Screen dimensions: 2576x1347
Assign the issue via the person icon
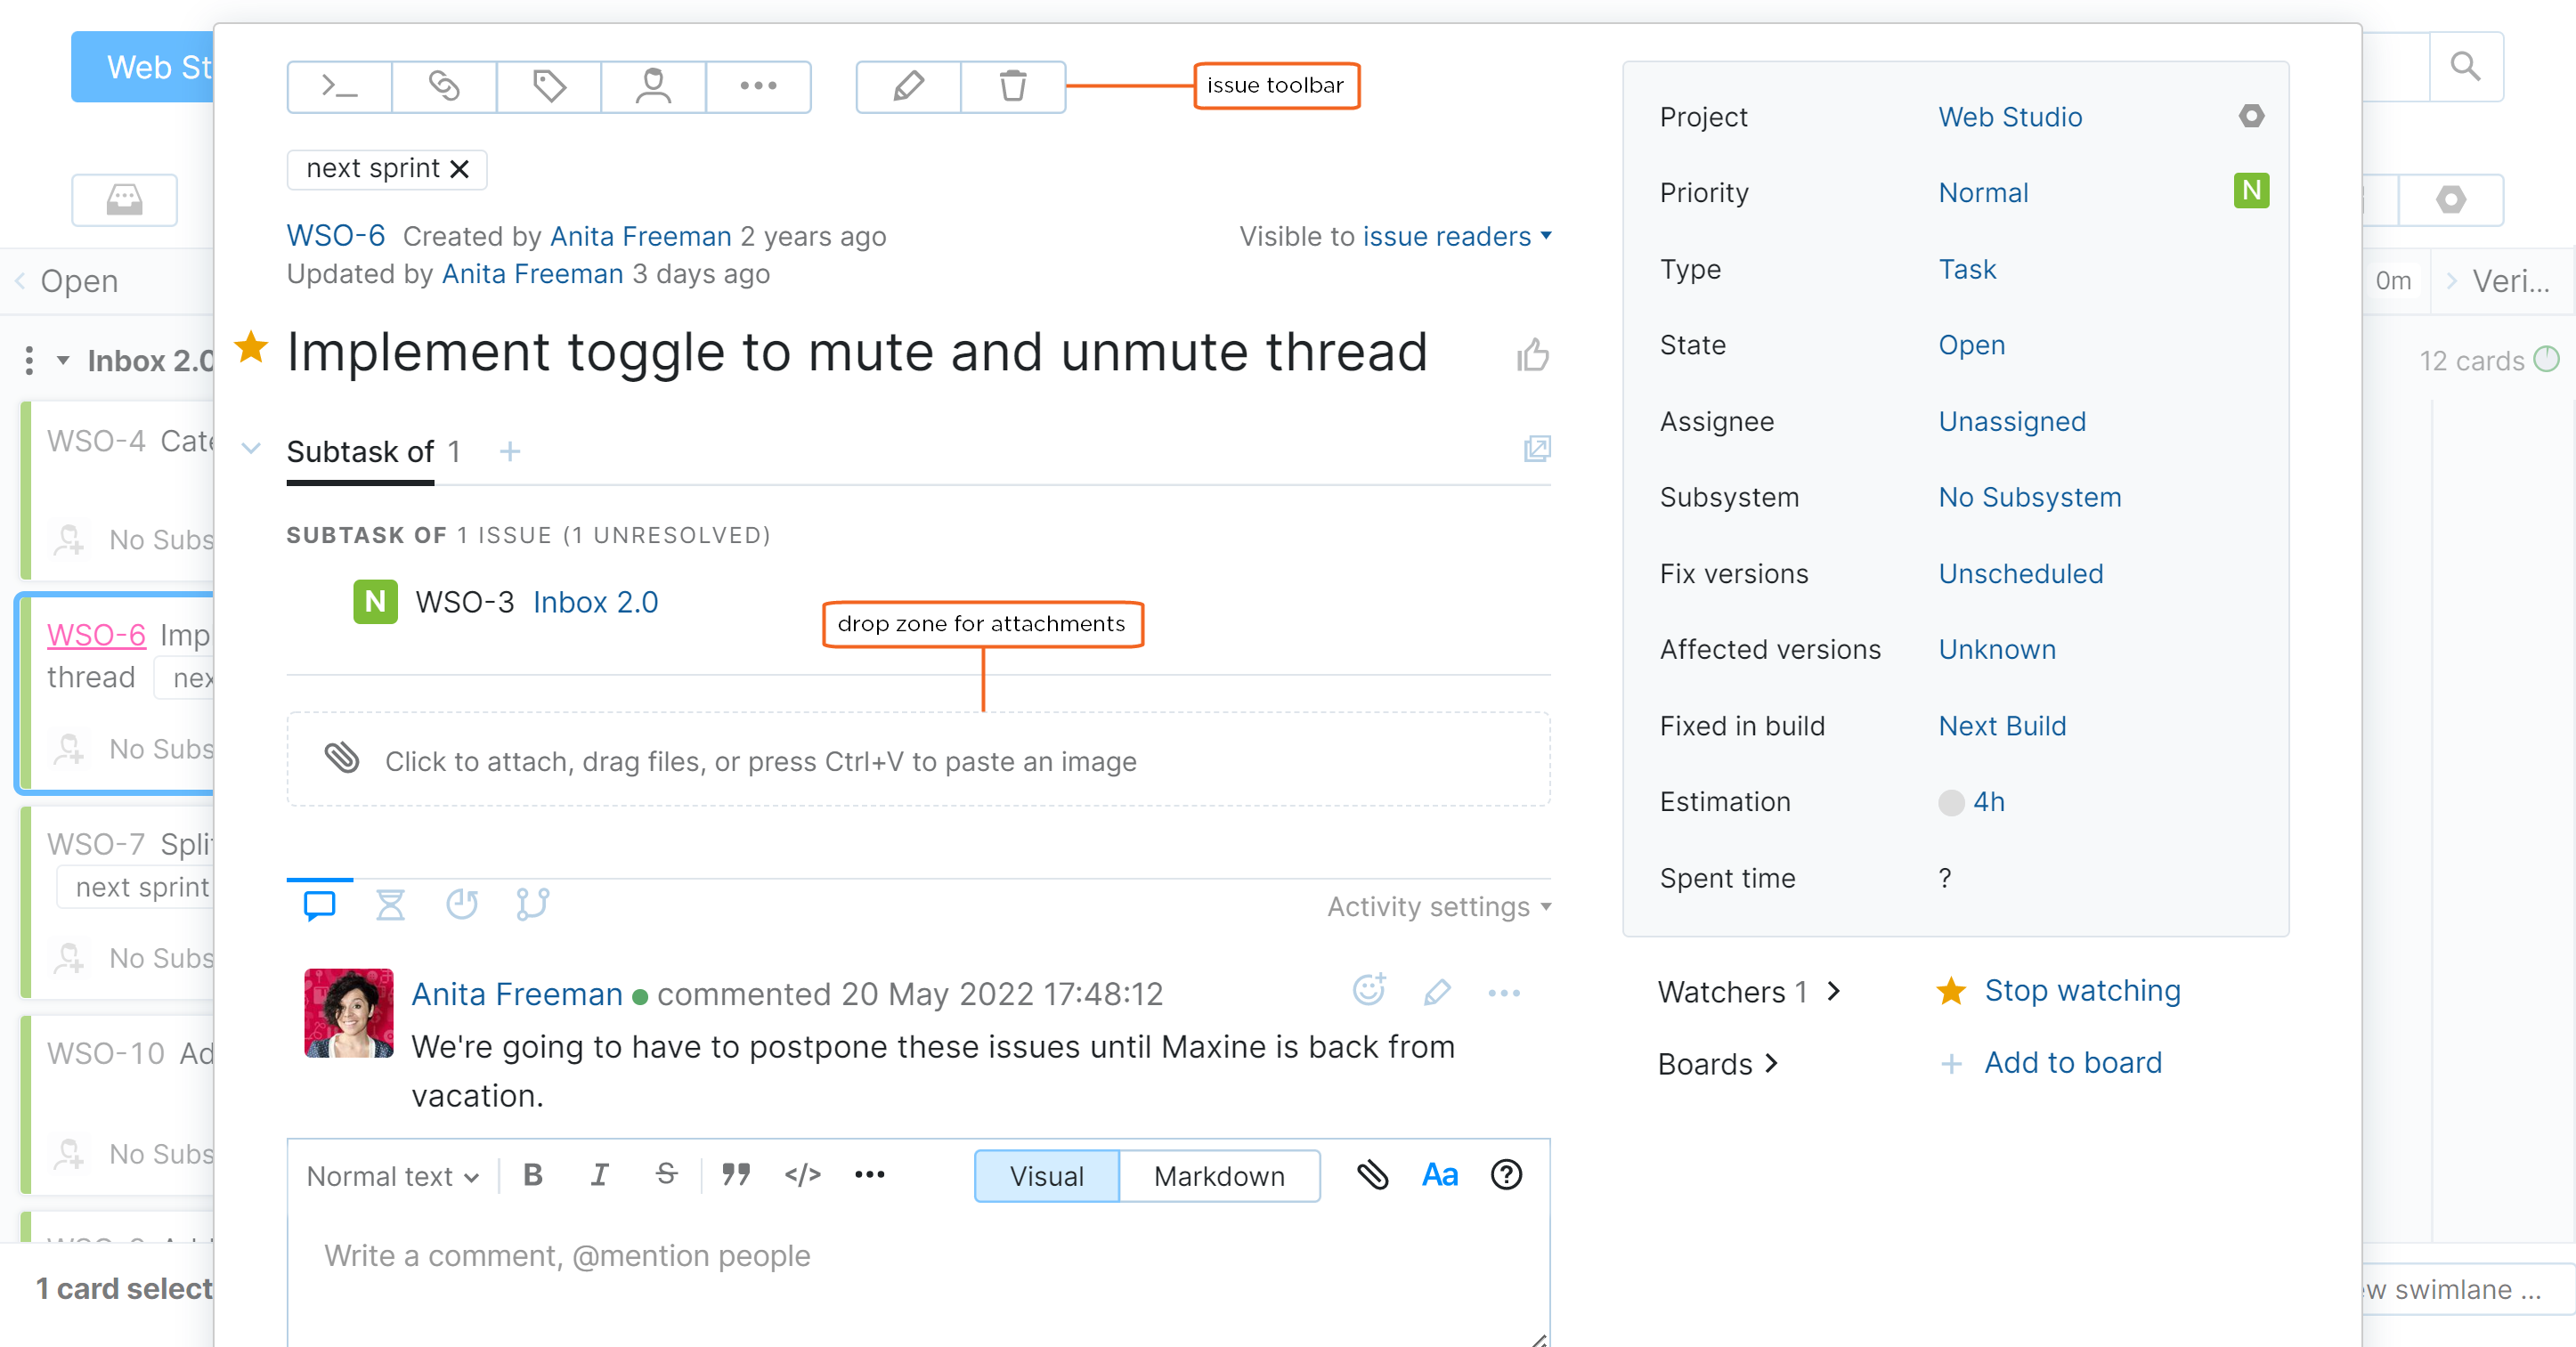[x=652, y=87]
